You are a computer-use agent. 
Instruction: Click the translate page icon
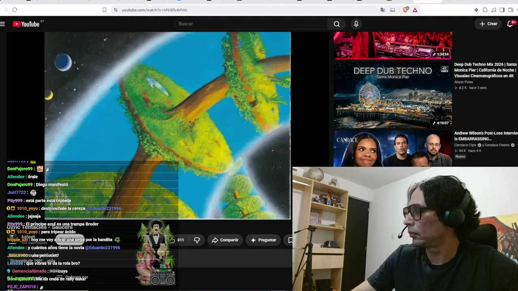tap(383, 10)
